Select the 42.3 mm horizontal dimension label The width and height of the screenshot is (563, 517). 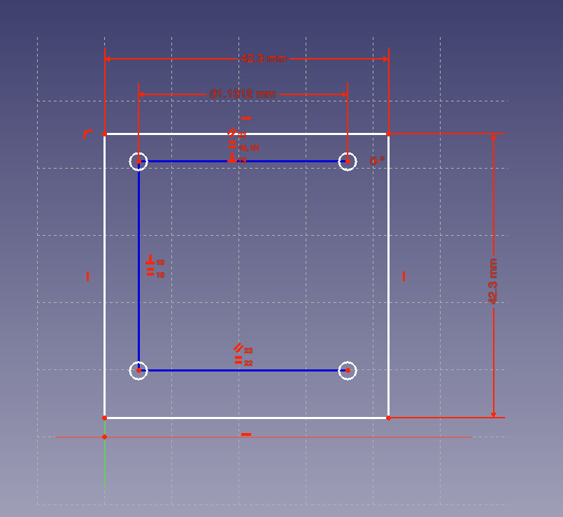[x=264, y=59]
